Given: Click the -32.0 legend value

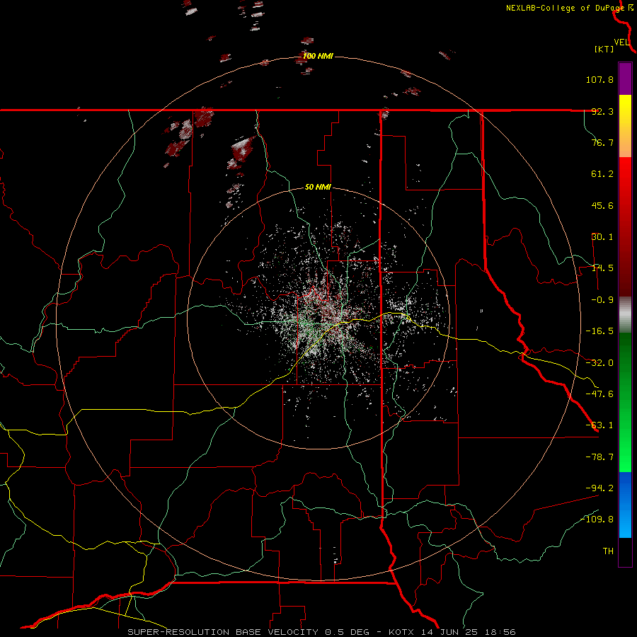Looking at the screenshot, I should point(599,363).
